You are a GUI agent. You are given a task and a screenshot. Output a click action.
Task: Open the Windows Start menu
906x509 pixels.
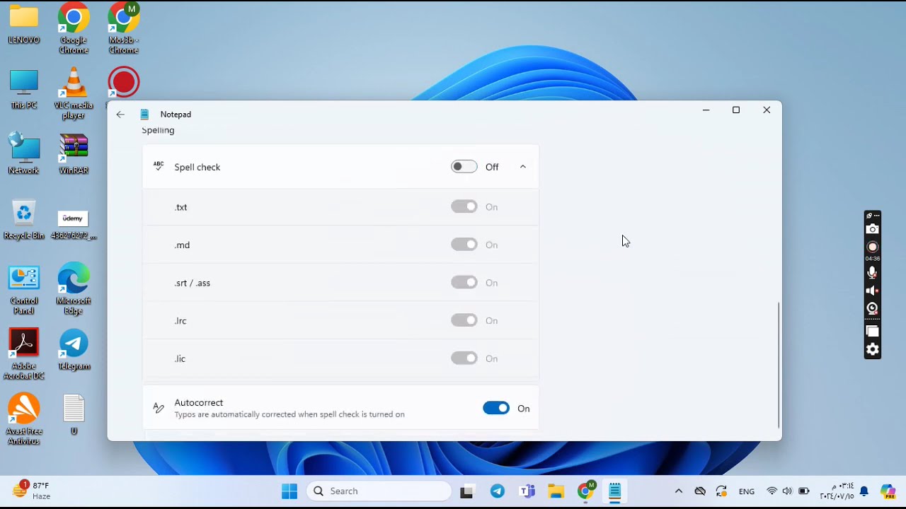tap(289, 491)
